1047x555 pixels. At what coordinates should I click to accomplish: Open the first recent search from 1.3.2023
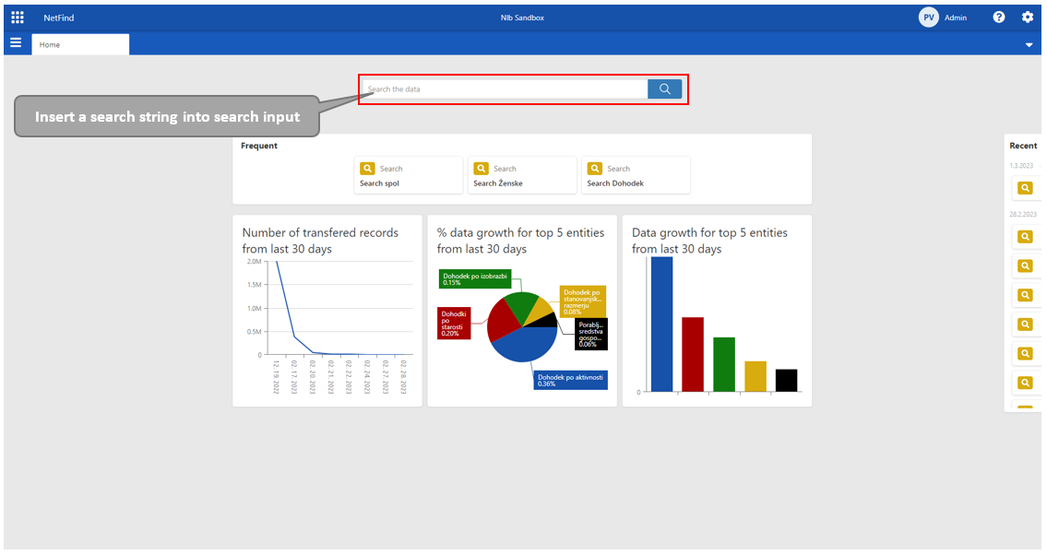(x=1025, y=188)
